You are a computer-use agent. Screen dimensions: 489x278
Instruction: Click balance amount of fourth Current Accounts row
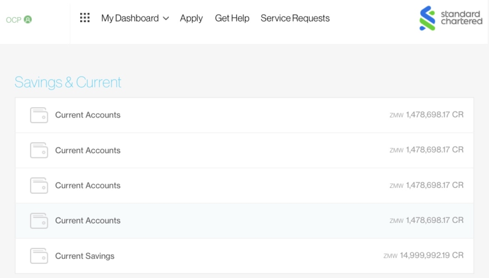click(x=426, y=220)
